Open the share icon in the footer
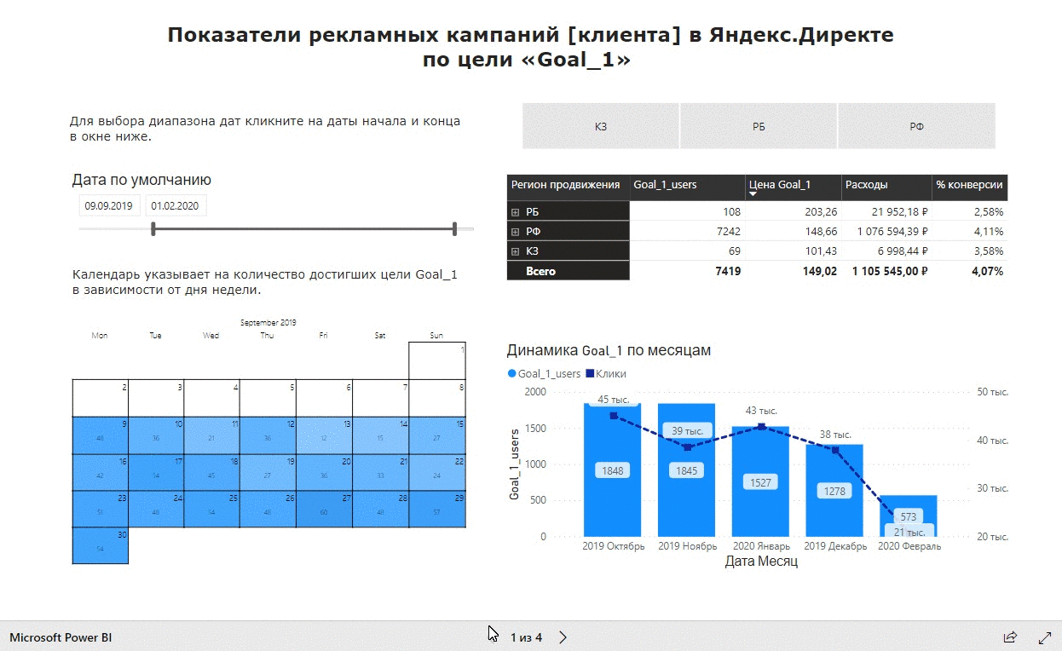 coord(1010,637)
